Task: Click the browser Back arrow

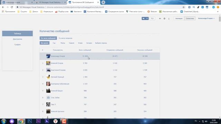Action: [x=3, y=7]
